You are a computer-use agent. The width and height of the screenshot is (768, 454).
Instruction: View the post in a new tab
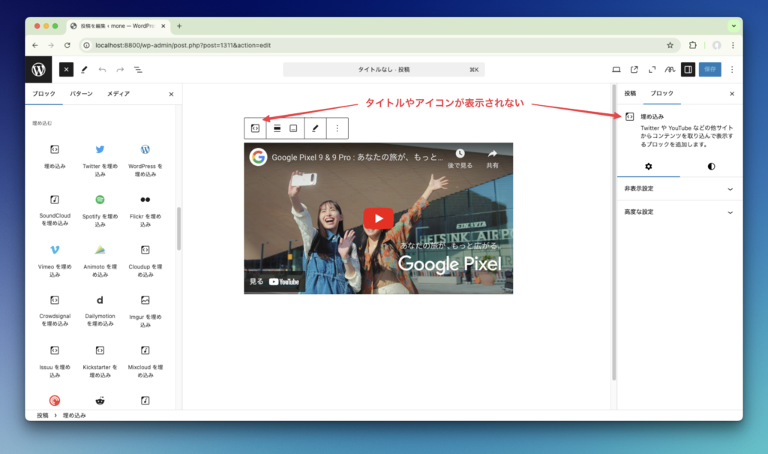634,70
